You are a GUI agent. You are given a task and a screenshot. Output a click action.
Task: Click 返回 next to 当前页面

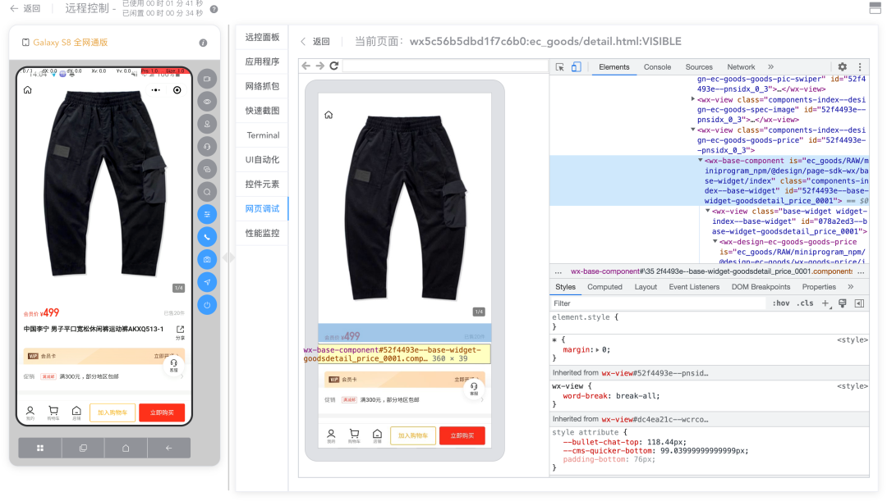click(315, 41)
